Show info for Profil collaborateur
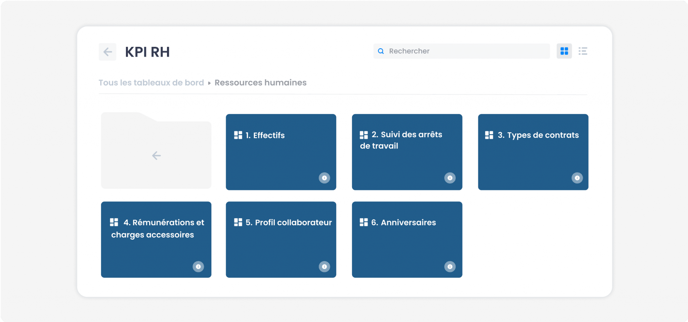This screenshot has width=688, height=322. 324,267
